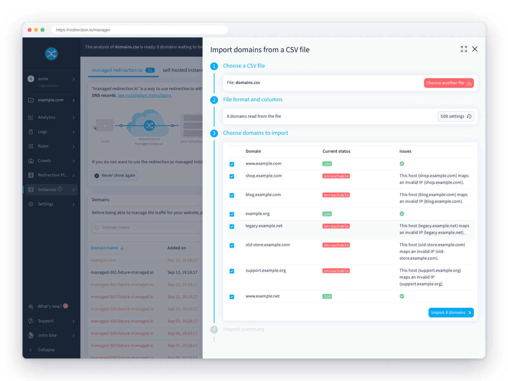Image resolution: width=508 pixels, height=381 pixels.
Task: Click the Analytics chart icon in sidebar
Action: pos(31,117)
